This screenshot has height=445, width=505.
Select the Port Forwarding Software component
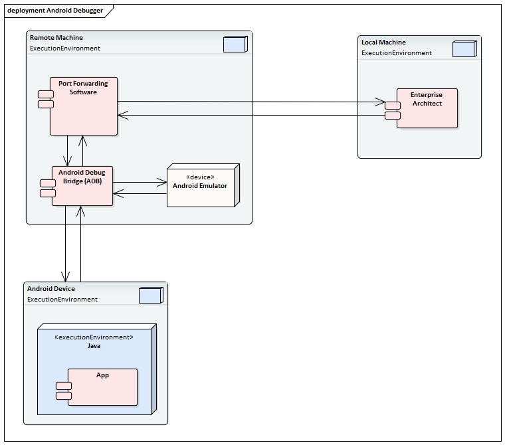point(86,113)
